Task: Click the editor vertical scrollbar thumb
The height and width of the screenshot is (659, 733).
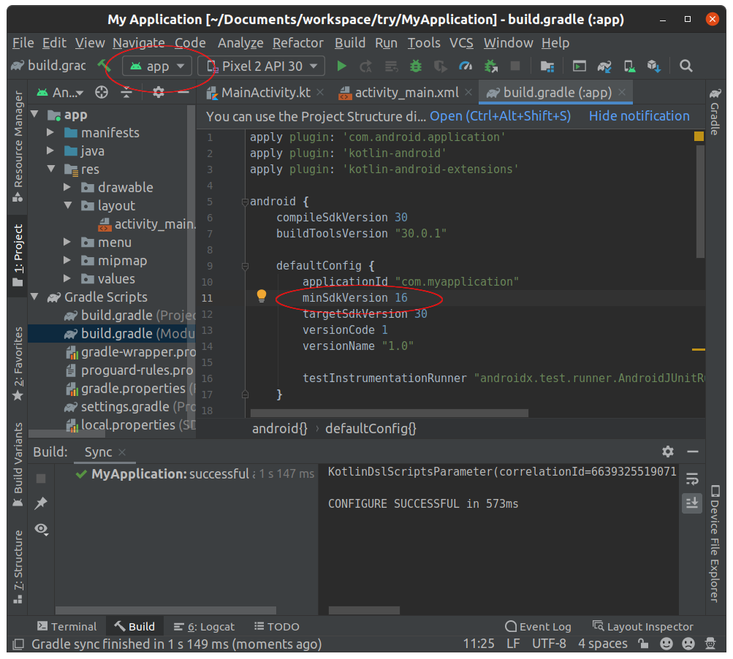Action: (700, 201)
